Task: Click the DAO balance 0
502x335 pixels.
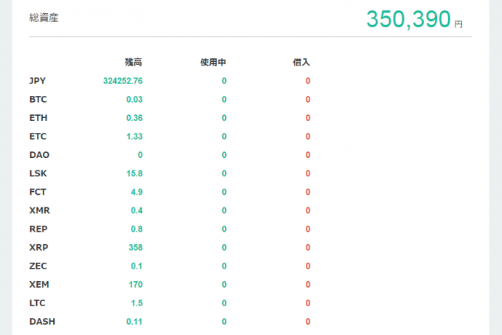Action: click(x=140, y=155)
